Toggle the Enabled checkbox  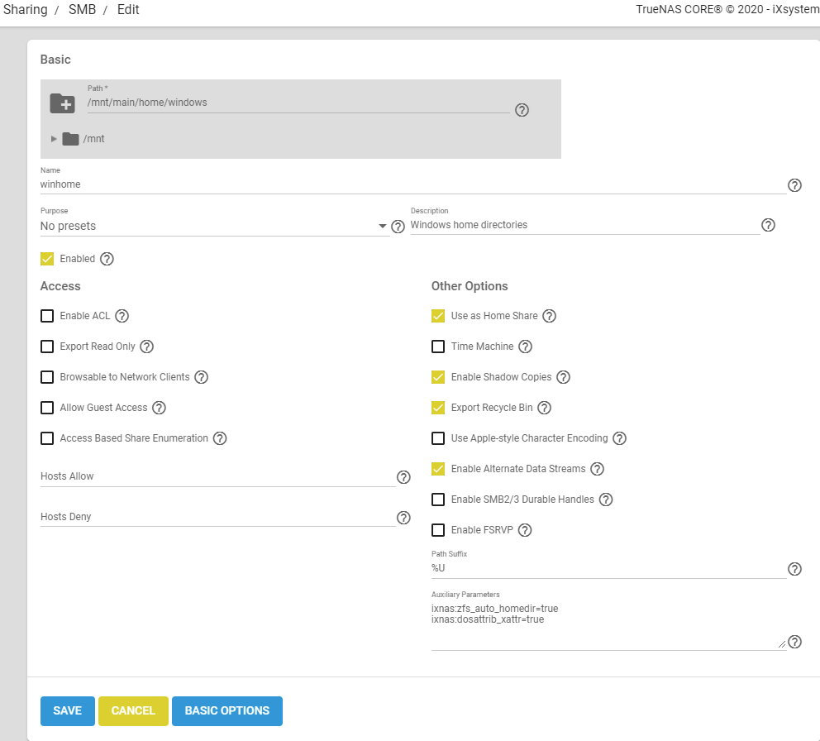coord(47,259)
